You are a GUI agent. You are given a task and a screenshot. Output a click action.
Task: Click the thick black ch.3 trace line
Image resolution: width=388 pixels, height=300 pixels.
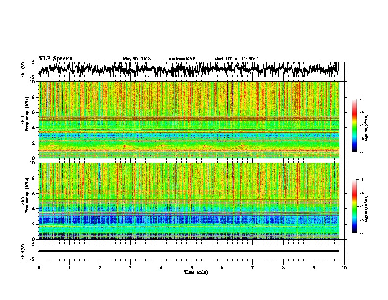[x=189, y=251]
